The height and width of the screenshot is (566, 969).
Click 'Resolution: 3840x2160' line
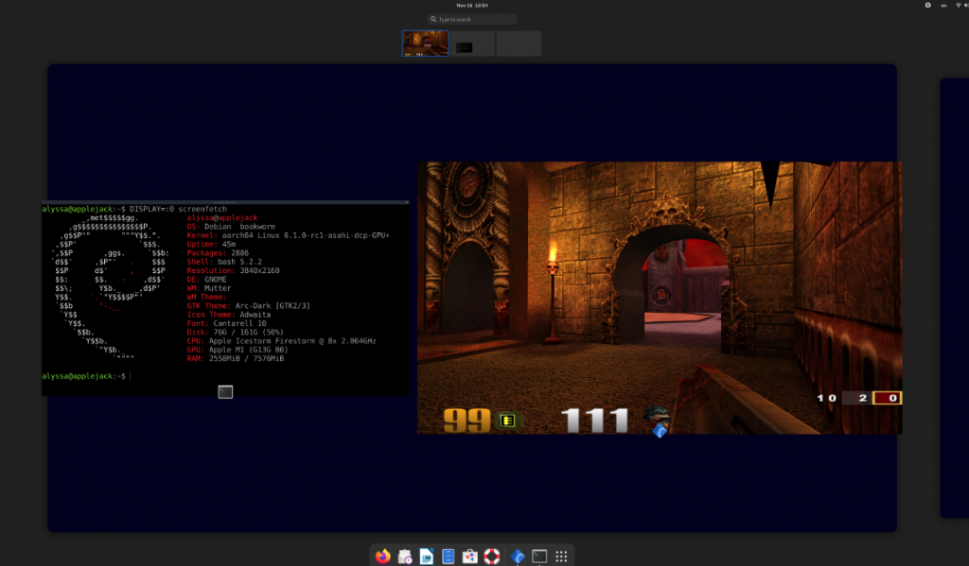(x=233, y=270)
